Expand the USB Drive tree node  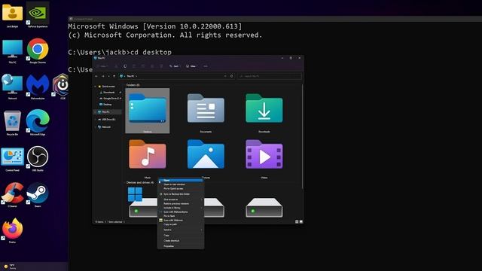pos(96,119)
